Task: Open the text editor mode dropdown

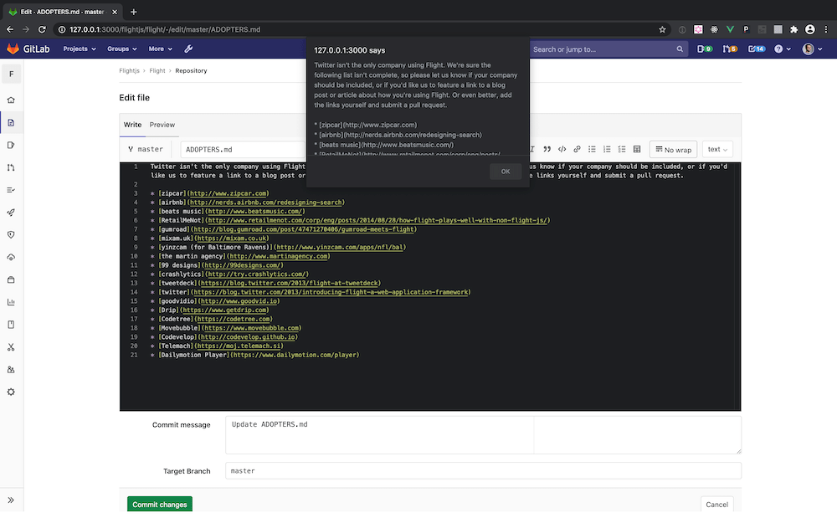Action: coord(717,149)
